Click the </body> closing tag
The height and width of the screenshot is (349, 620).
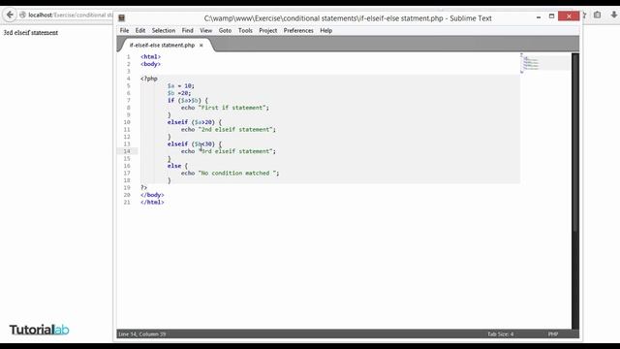pyautogui.click(x=152, y=195)
